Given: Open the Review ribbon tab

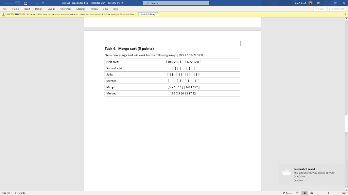Looking at the screenshot, I should pyautogui.click(x=94, y=9).
